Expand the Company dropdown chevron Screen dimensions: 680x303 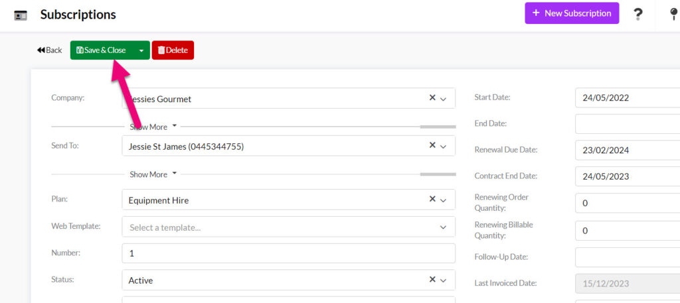coord(443,99)
